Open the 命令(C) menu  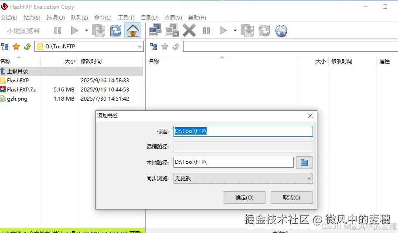(x=102, y=18)
